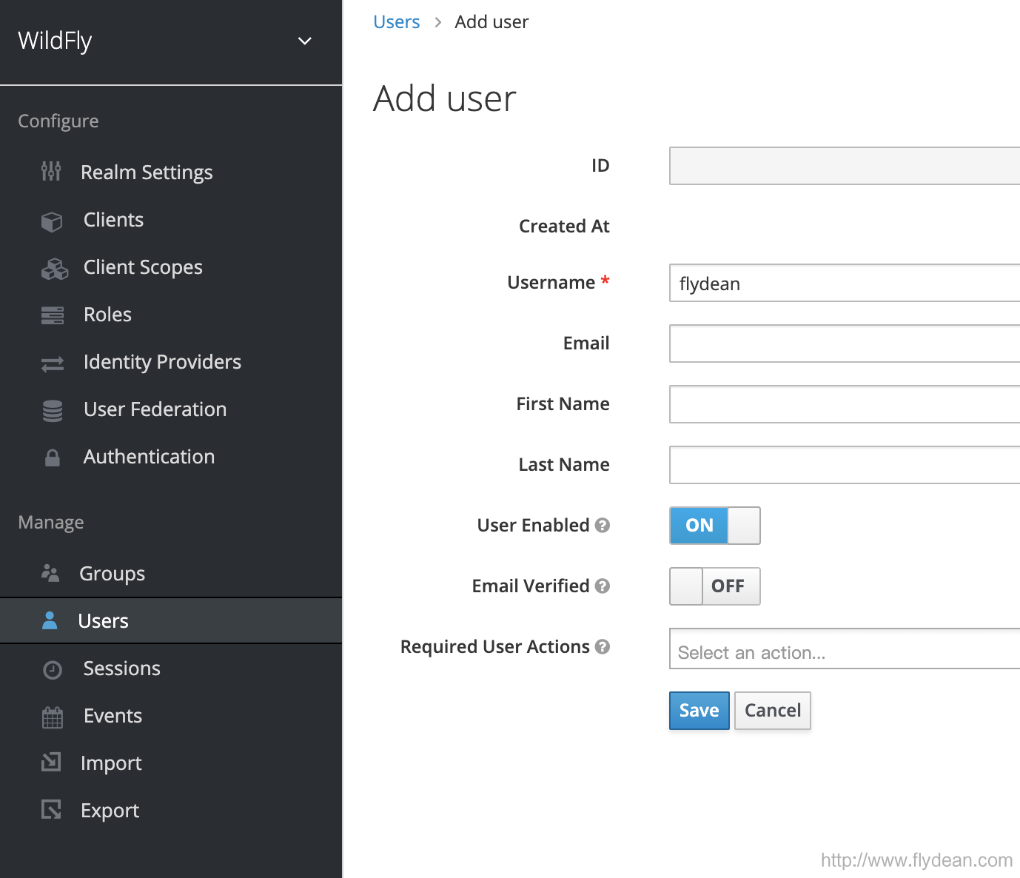Image resolution: width=1020 pixels, height=878 pixels.
Task: Click the Clients cube icon
Action: click(x=52, y=221)
